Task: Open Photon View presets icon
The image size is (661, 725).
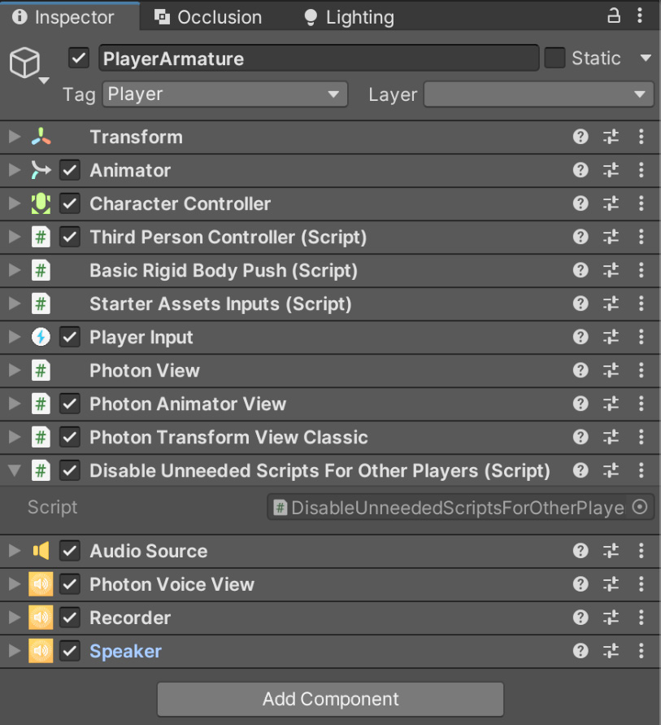Action: 611,370
